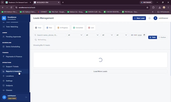Open the browser extensions puzzle icon
Screen dimensions: 171x102
[x=153, y=8]
